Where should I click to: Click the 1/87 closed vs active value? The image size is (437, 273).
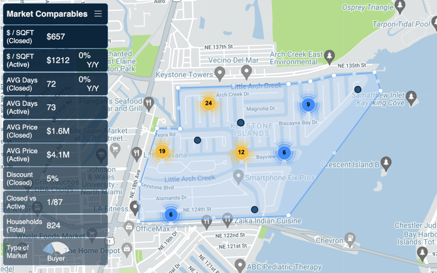pyautogui.click(x=54, y=202)
